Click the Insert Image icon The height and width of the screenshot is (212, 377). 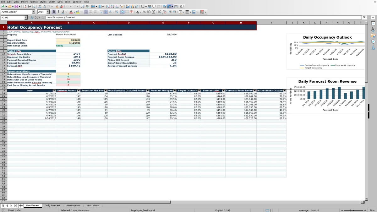[x=128, y=6]
